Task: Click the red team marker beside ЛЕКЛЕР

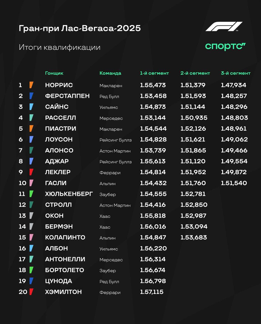Action: pyautogui.click(x=31, y=172)
